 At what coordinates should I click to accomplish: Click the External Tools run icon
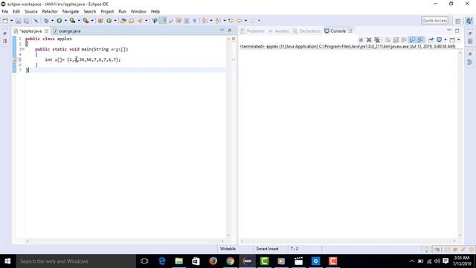86,21
